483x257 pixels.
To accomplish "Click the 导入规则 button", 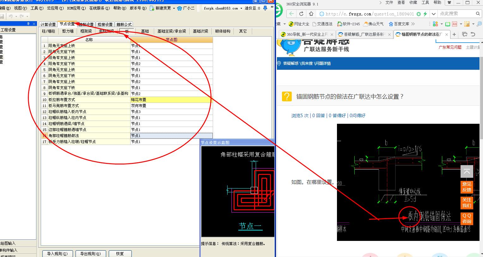I will pyautogui.click(x=57, y=254).
